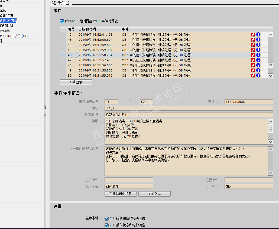This screenshot has width=279, height=229.
Task: Click red wrench error icon in row 43
Action: point(253,40)
